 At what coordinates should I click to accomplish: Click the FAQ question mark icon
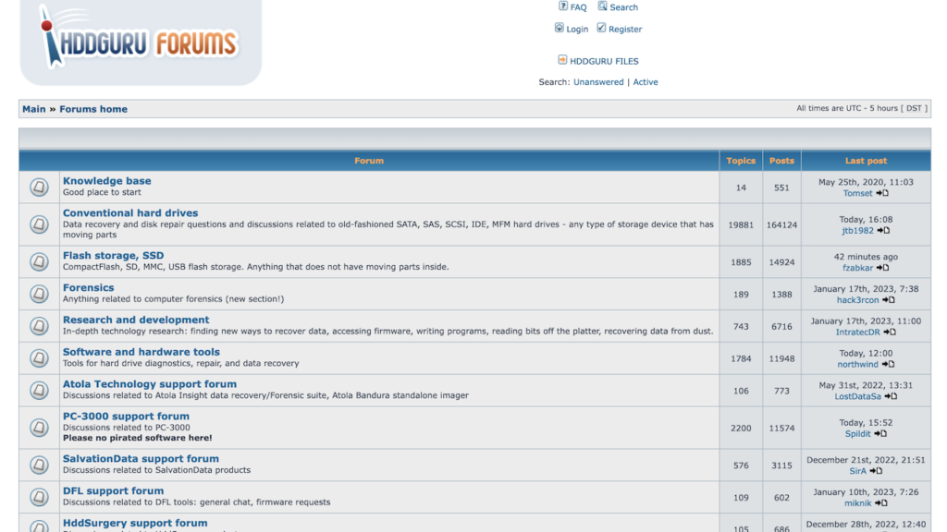click(562, 6)
